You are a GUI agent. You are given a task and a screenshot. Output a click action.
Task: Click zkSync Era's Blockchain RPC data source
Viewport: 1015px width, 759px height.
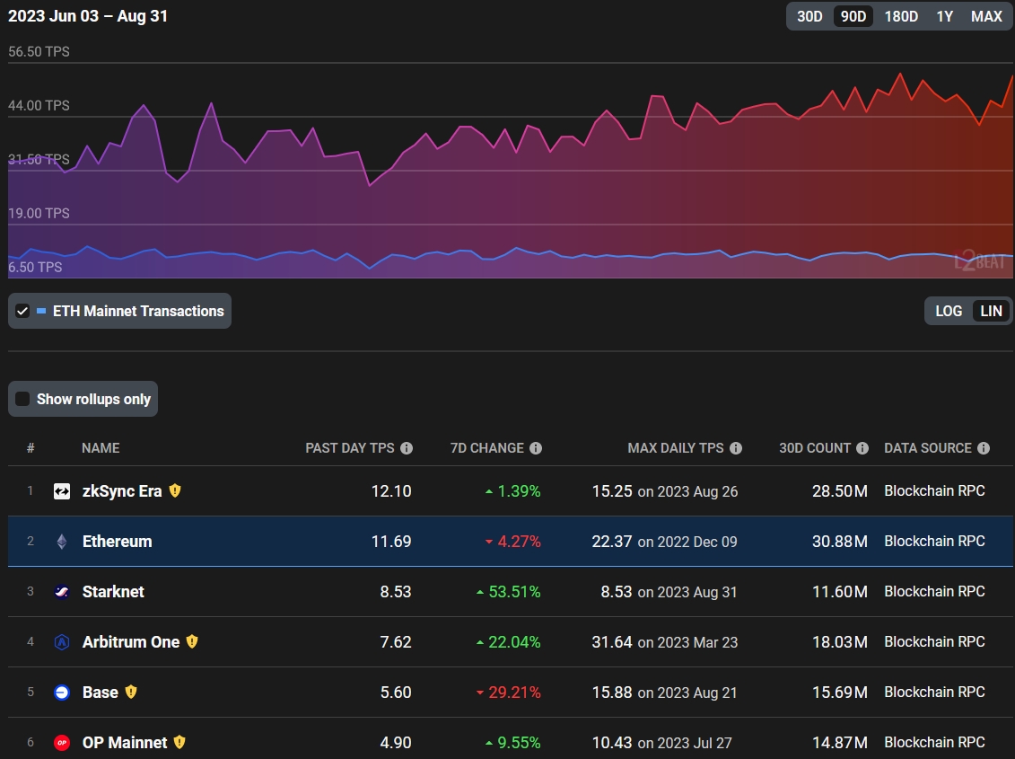click(934, 490)
